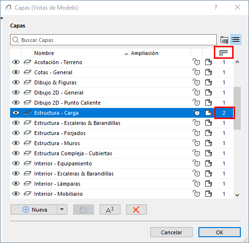Click the intersection group column header icon
The width and height of the screenshot is (249, 243).
point(223,53)
